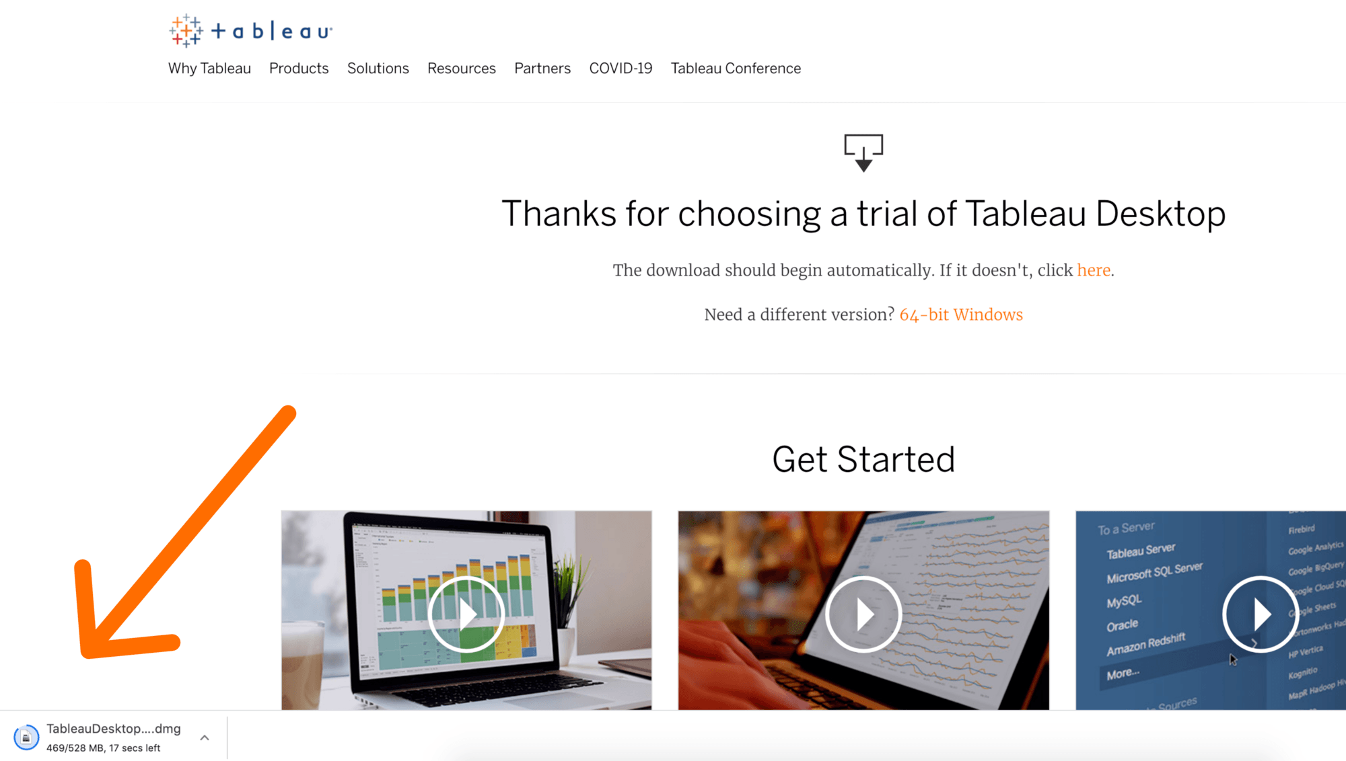
Task: Select the COVID-19 navigation item
Action: (621, 69)
